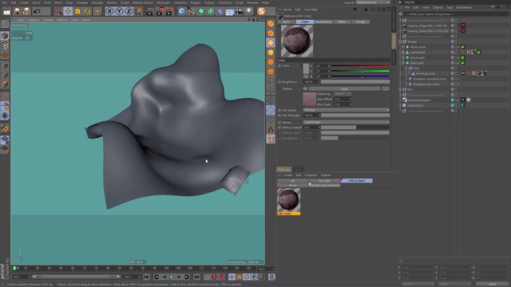Open the MoGraph menu
This screenshot has width=511, height=287.
click(163, 2)
